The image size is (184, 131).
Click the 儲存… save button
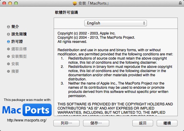point(96,123)
